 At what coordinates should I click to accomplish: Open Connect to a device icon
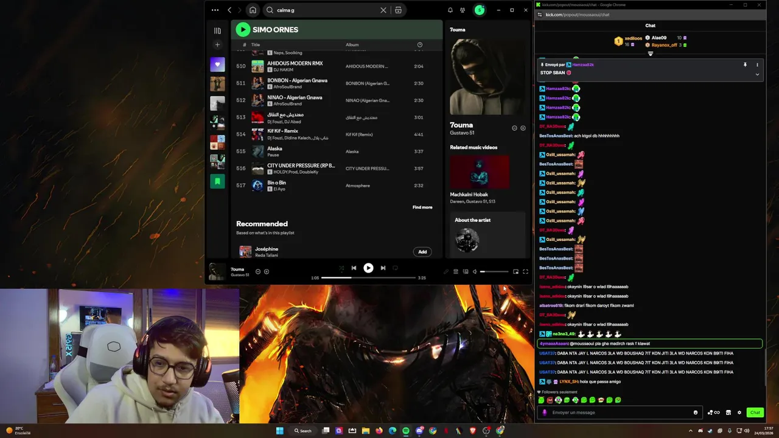466,272
